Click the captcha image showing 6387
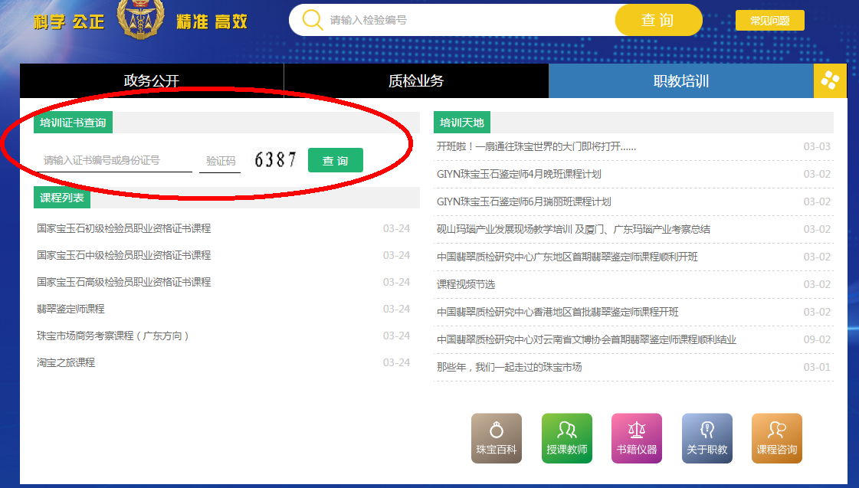 pos(277,159)
